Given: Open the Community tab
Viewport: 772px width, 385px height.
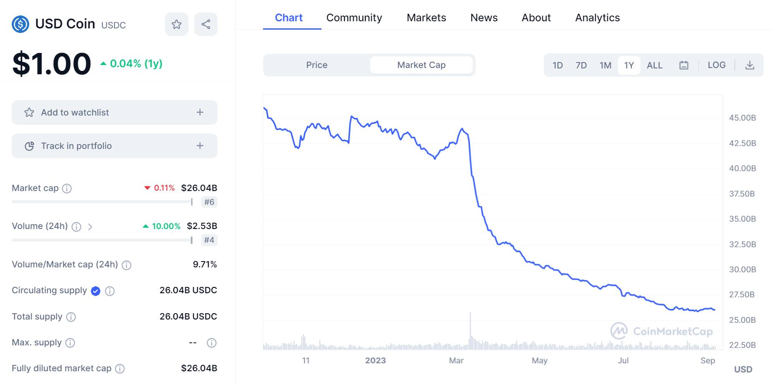Looking at the screenshot, I should 354,18.
